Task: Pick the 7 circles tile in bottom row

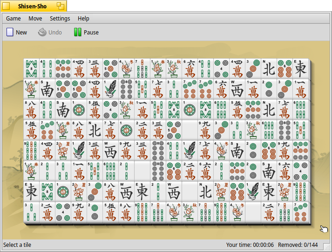Action: 300,212
